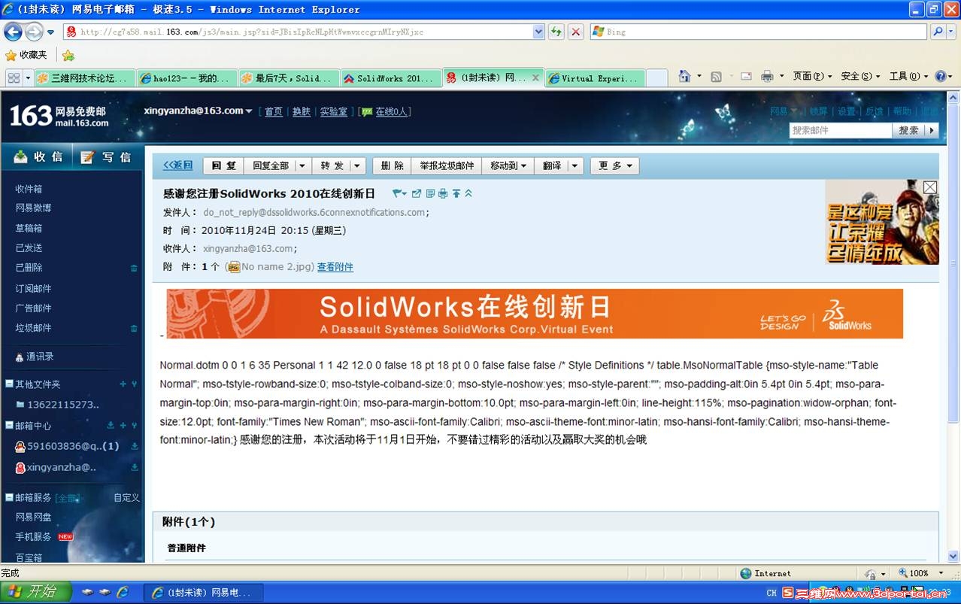The width and height of the screenshot is (961, 604).
Task: Click the IE Home icon in command bar
Action: [684, 76]
